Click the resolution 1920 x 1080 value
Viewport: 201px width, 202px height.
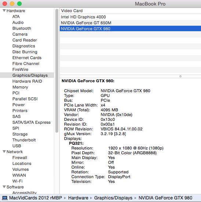[x=136, y=148]
